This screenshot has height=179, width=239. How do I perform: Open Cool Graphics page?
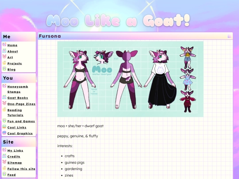(x=20, y=133)
